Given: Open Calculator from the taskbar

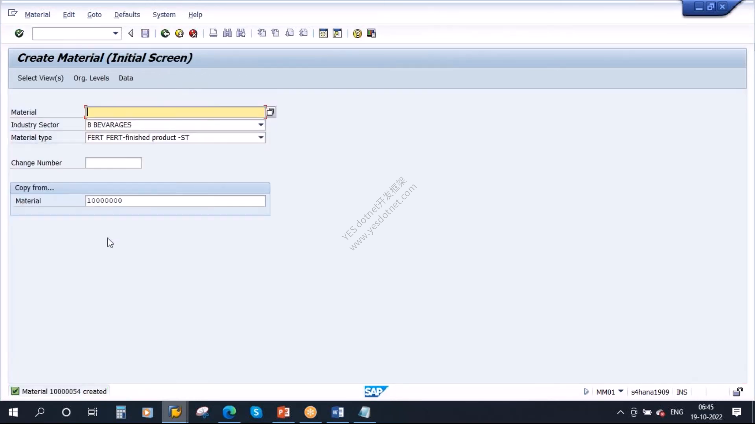Looking at the screenshot, I should click(x=121, y=412).
